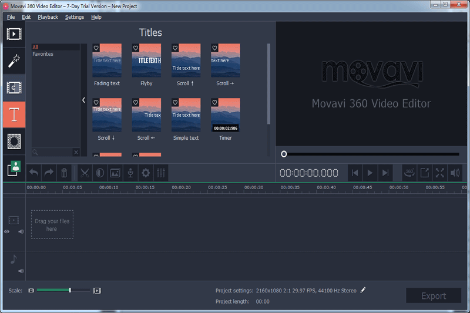The width and height of the screenshot is (470, 313).
Task: Open Clip properties gear icon
Action: (x=146, y=173)
